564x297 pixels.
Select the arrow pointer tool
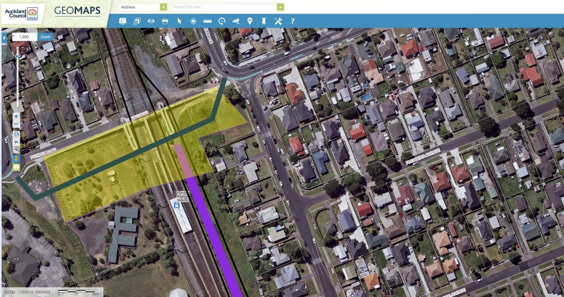(179, 21)
